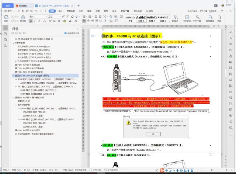
Task: Click the search box in ribbon
Action: pos(150,11)
